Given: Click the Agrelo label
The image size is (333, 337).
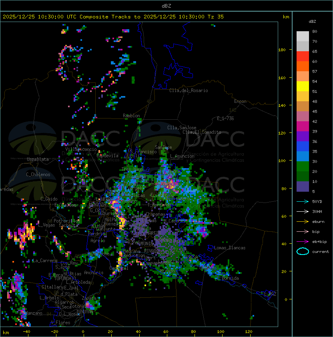Looking at the screenshot, I should click(x=98, y=241).
